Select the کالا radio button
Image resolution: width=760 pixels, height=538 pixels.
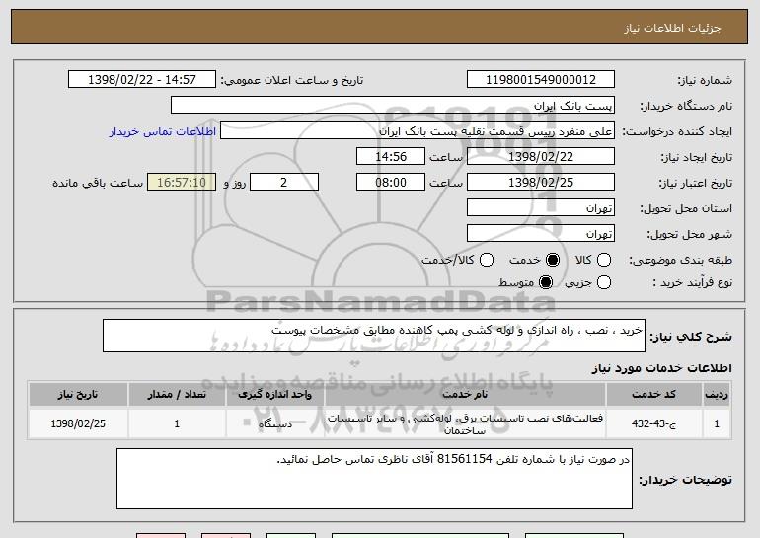click(603, 260)
